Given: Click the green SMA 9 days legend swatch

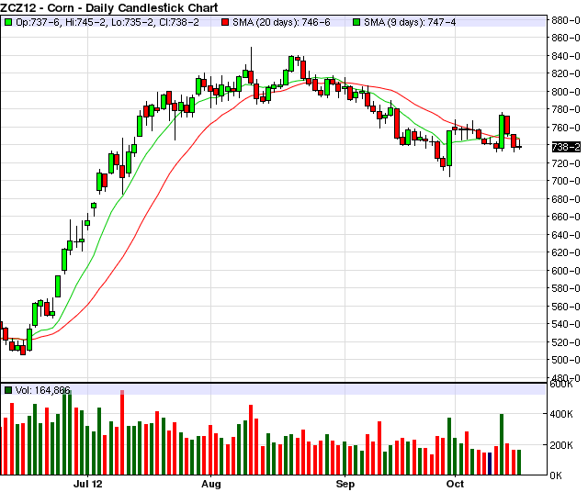Looking at the screenshot, I should pyautogui.click(x=356, y=22).
